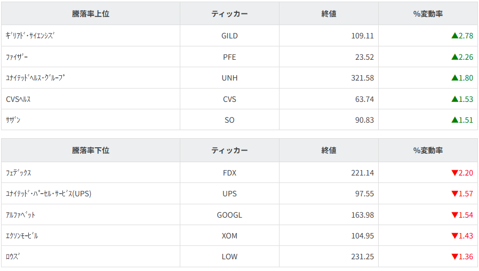Click the red down arrow for LOW
Screen dimensions: 479x271
[454, 257]
